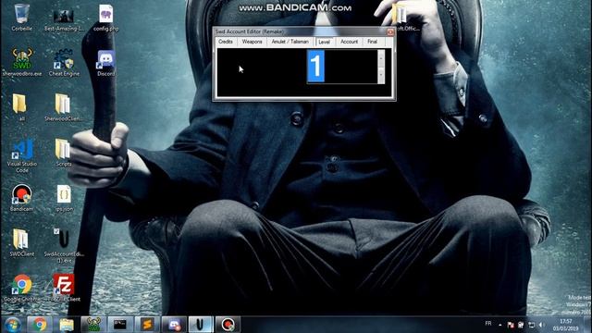
Task: Launch sherwoodbro.exe desktop icon
Action: point(22,62)
